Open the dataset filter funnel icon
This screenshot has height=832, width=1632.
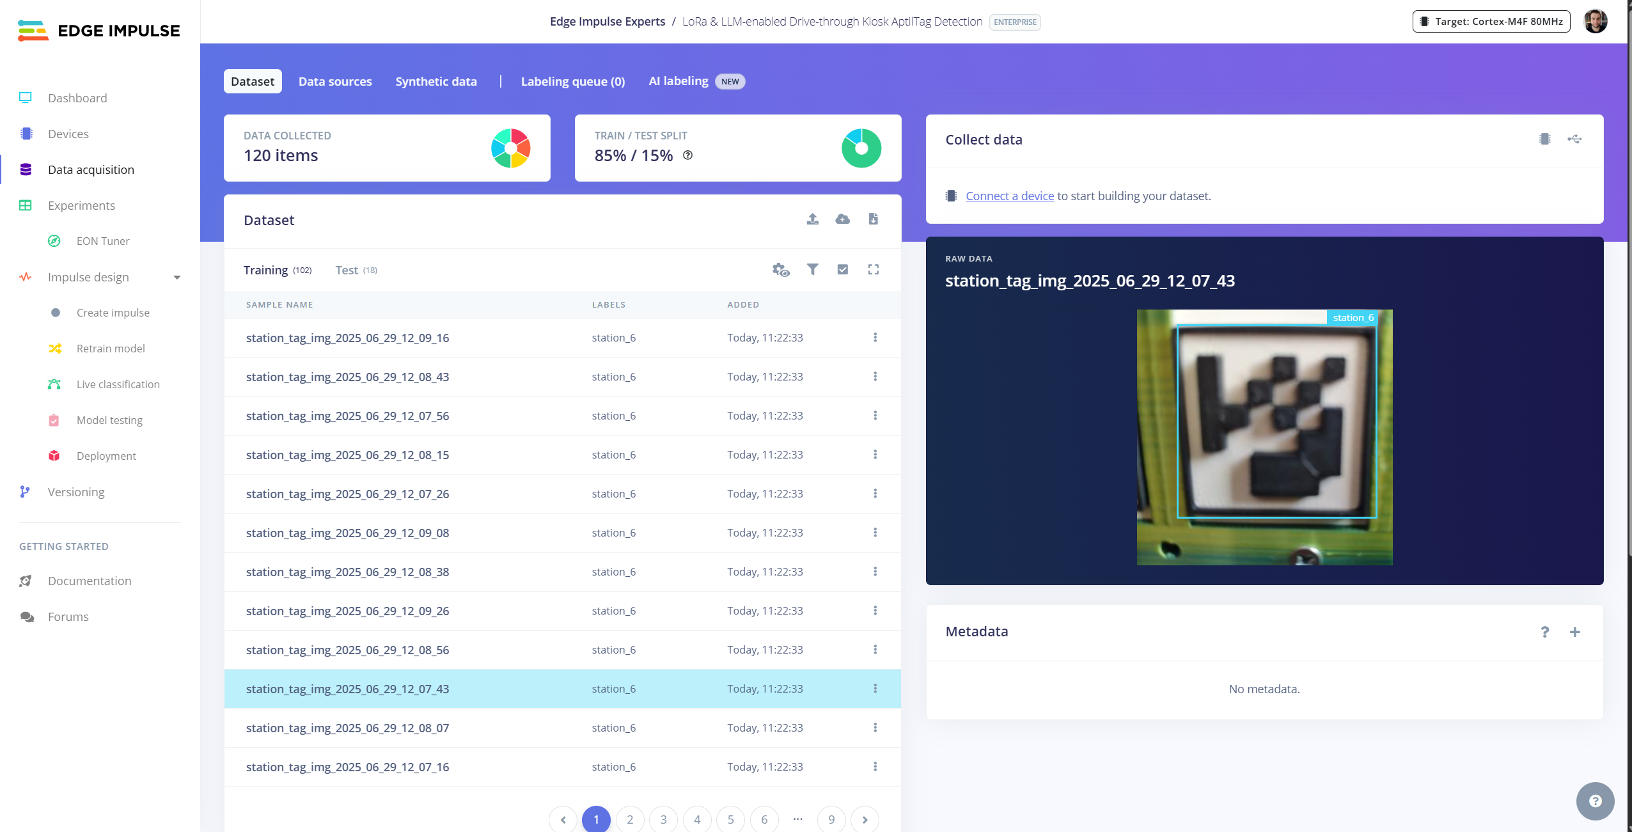pos(812,269)
